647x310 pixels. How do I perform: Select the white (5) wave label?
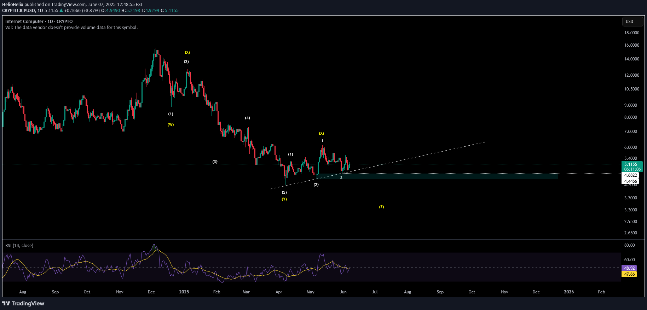click(284, 192)
